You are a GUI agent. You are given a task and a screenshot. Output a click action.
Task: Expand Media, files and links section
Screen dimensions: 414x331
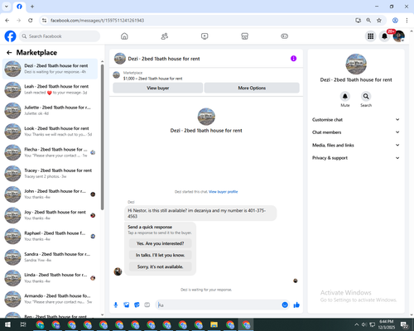coord(356,145)
